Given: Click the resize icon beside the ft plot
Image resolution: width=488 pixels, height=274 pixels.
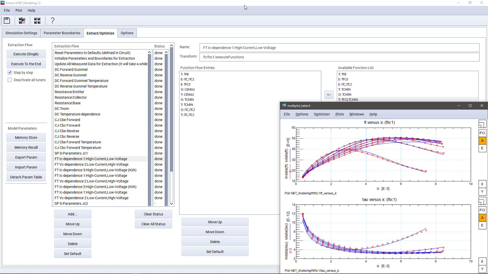Looking at the screenshot, I should click(x=482, y=124).
